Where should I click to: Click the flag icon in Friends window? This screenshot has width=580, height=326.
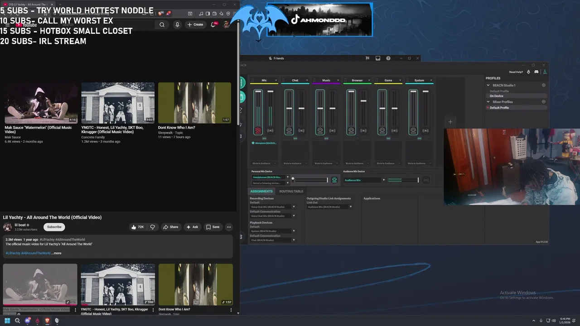click(367, 58)
